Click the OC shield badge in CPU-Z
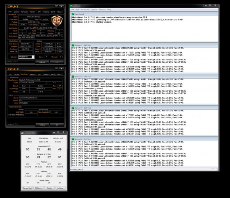This screenshot has width=230, height=198. [x=57, y=21]
